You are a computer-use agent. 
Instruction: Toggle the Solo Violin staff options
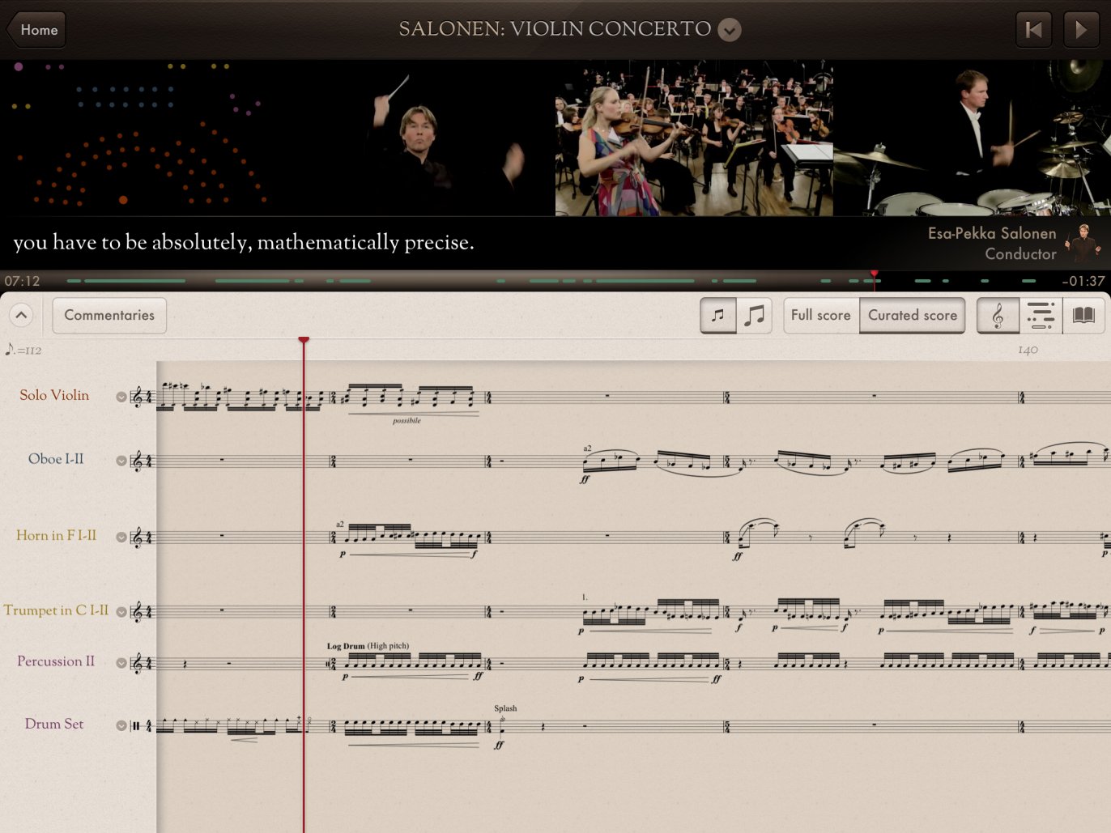click(121, 397)
